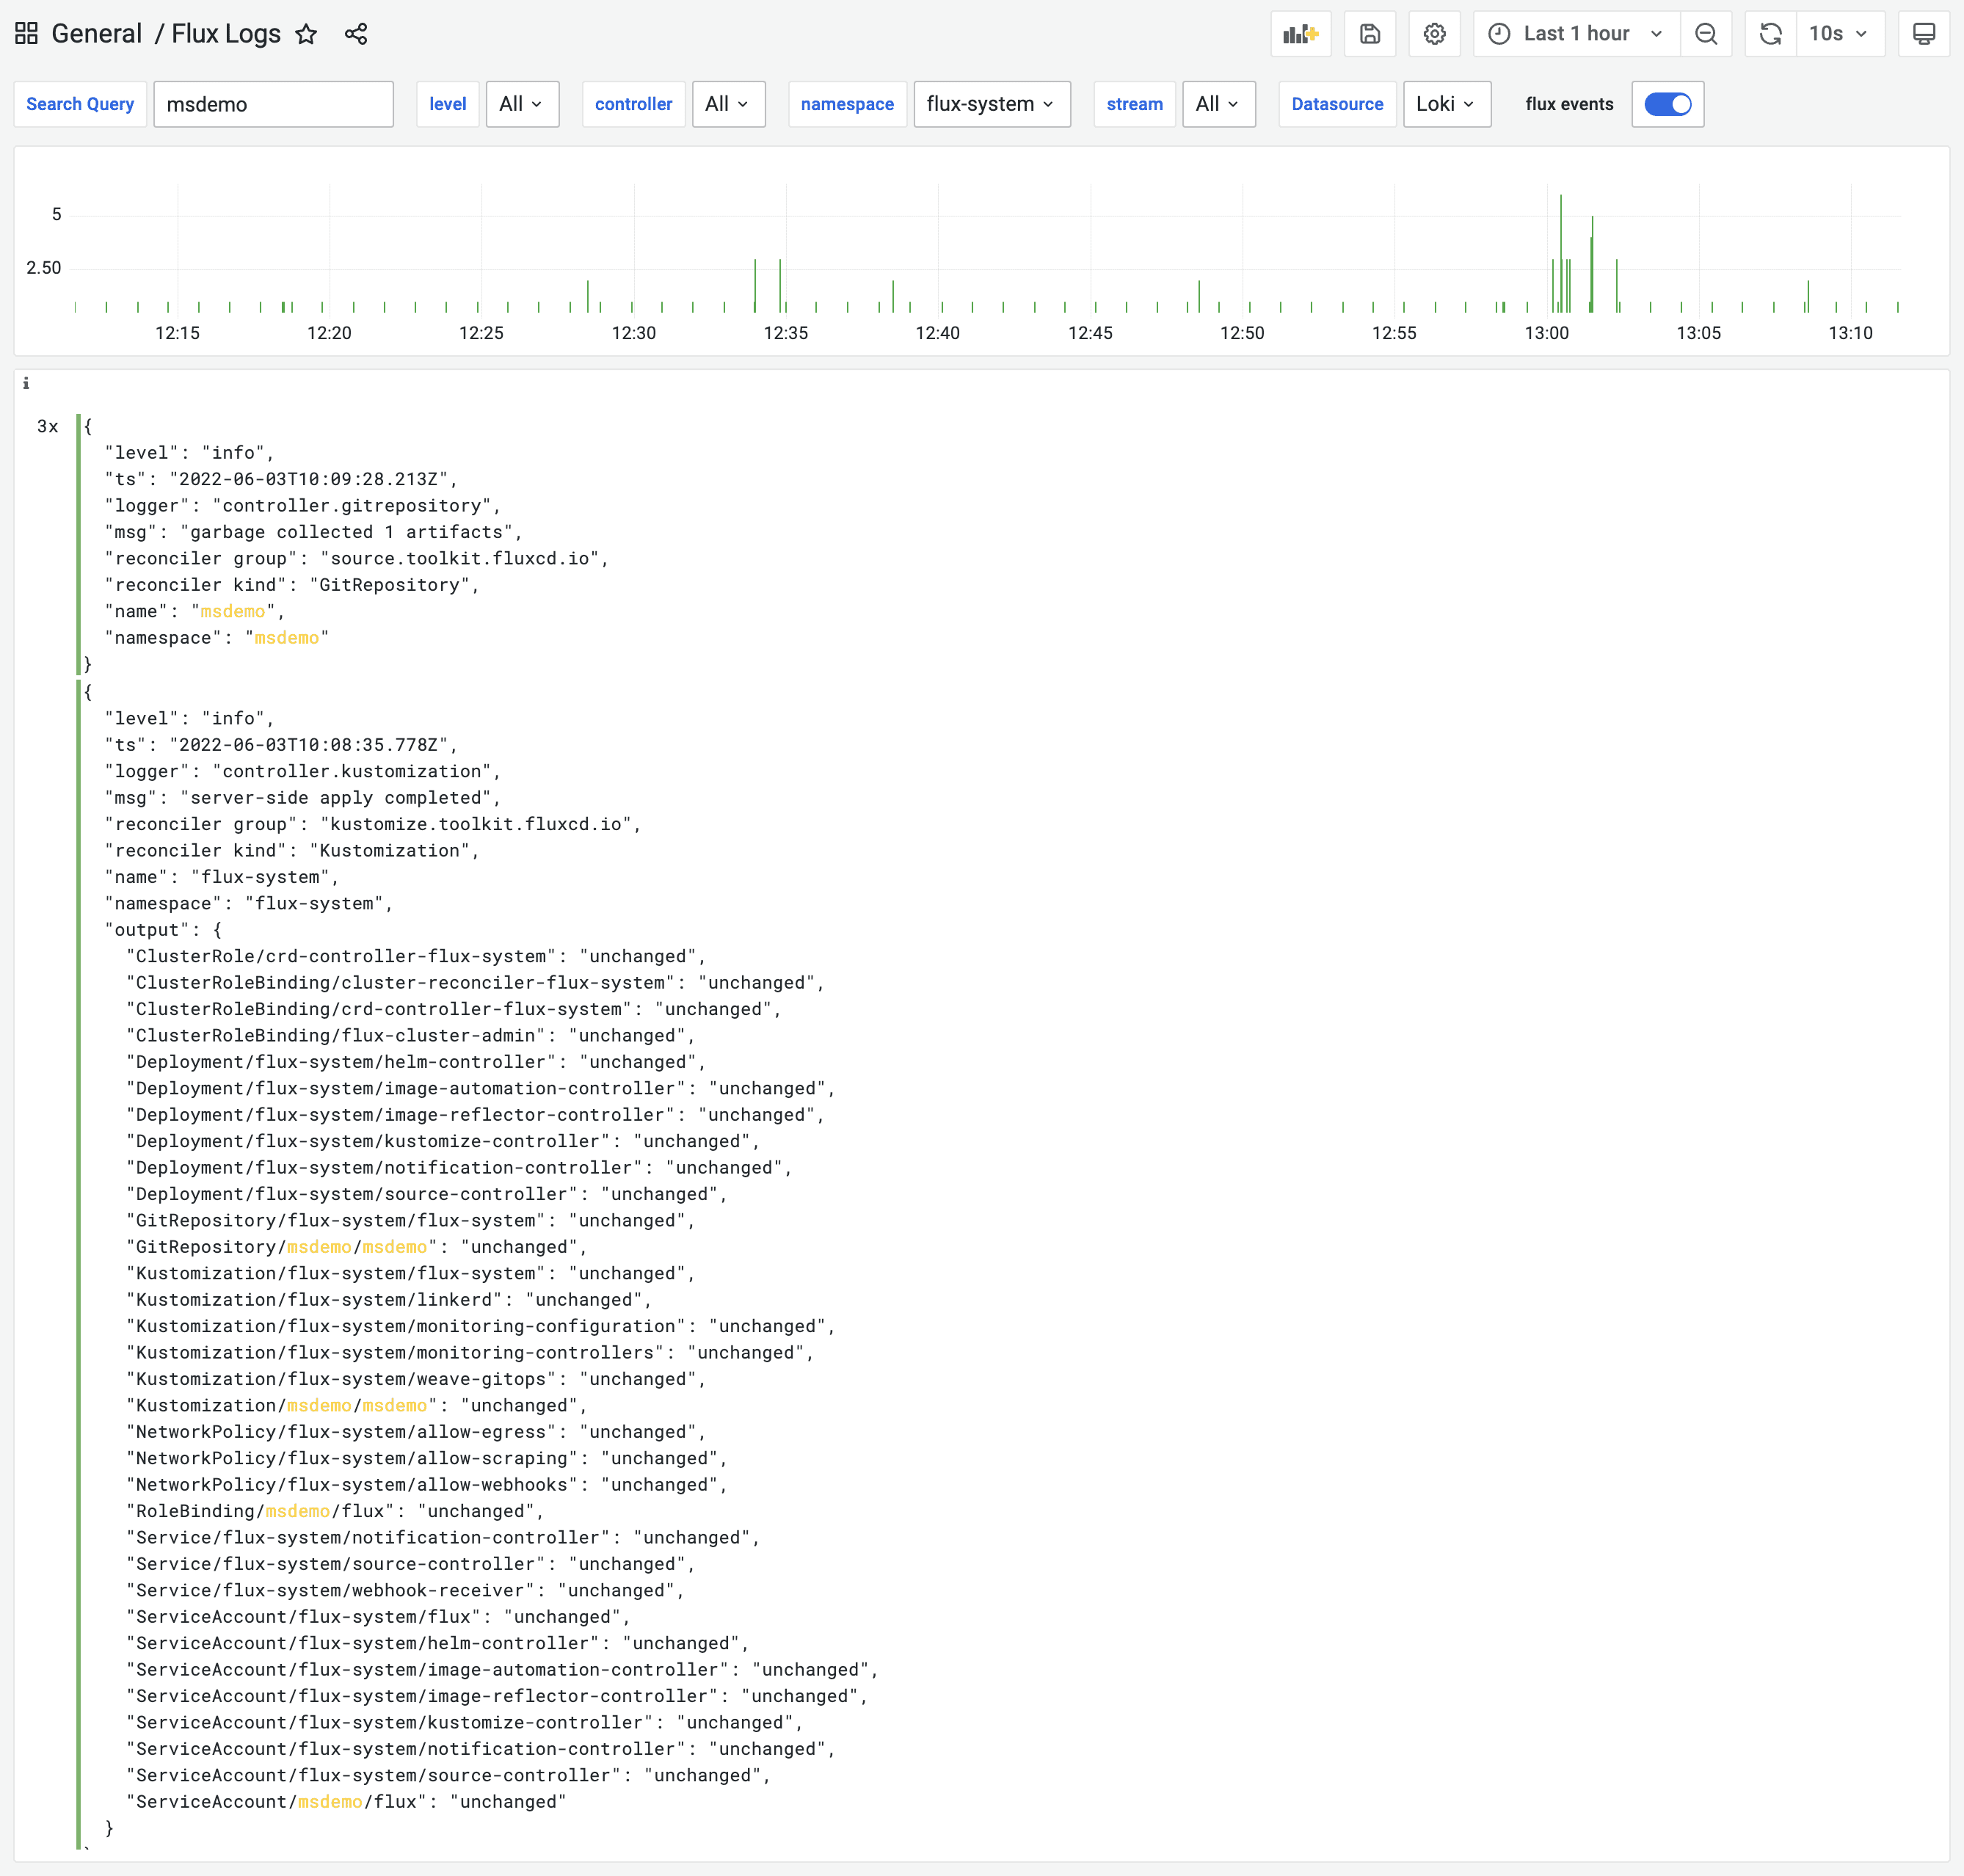Open the namespace flux-system dropdown
Image resolution: width=1964 pixels, height=1876 pixels.
(x=991, y=104)
